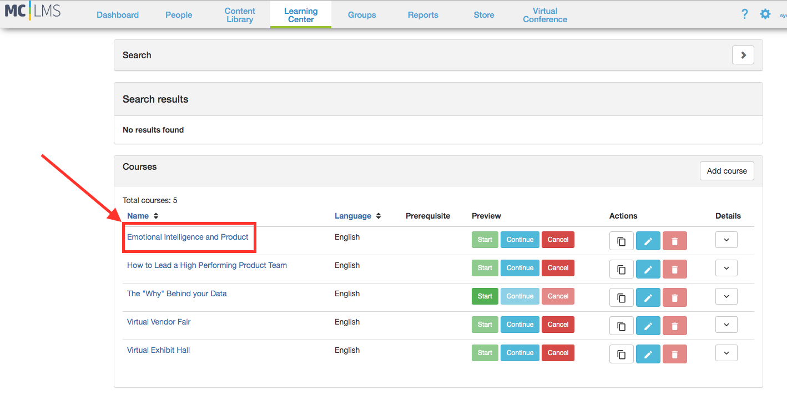Open the Virtual Vendor Fair course link
787x405 pixels.
tap(159, 322)
